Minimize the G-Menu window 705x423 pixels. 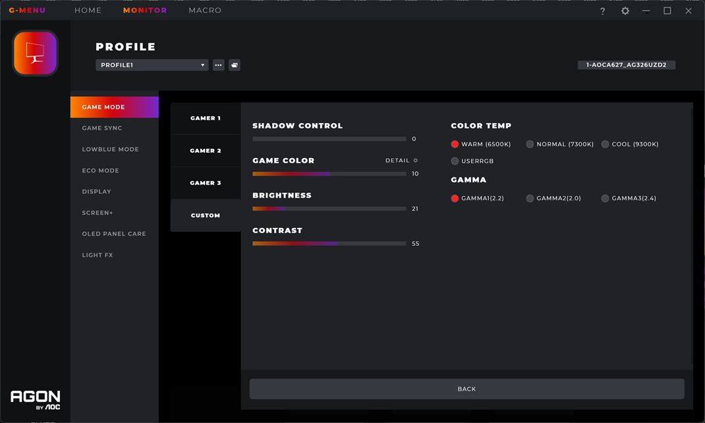pos(646,11)
